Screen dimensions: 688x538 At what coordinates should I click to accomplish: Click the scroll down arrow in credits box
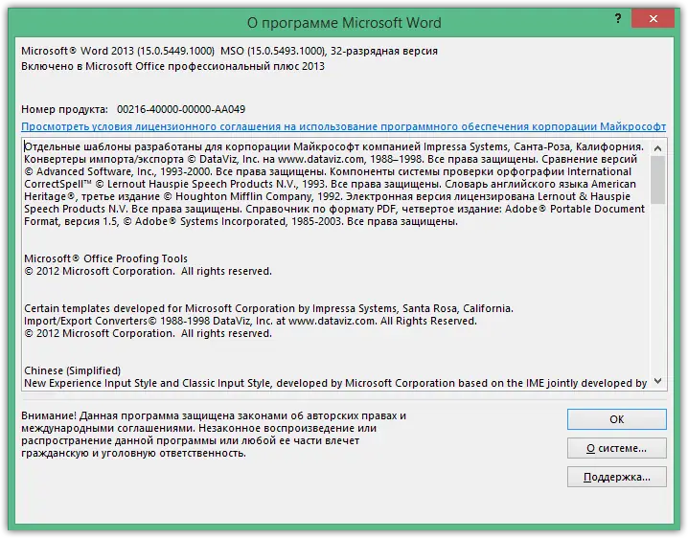(x=657, y=381)
